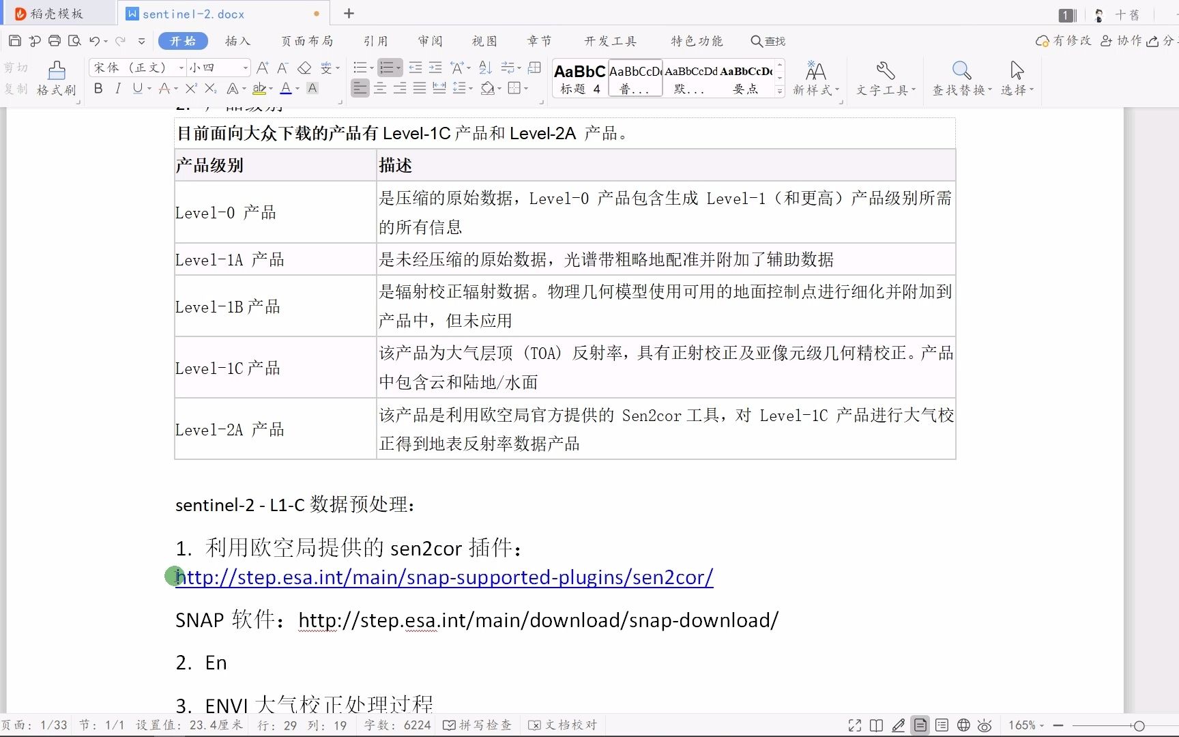Toggle page layout view in status bar

920,725
